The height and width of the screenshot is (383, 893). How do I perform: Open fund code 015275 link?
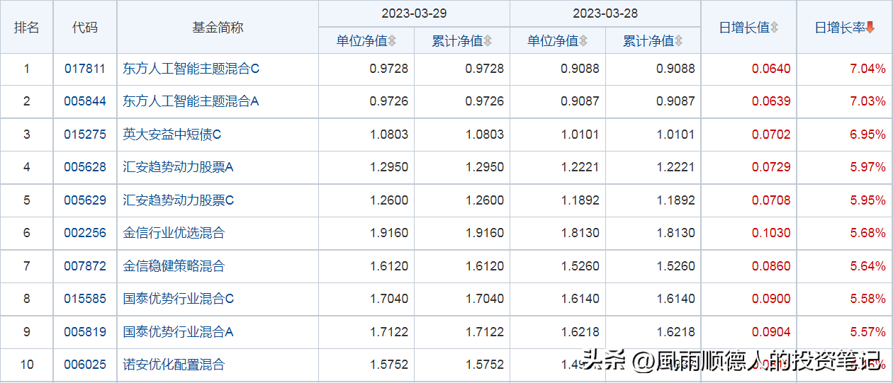click(85, 135)
